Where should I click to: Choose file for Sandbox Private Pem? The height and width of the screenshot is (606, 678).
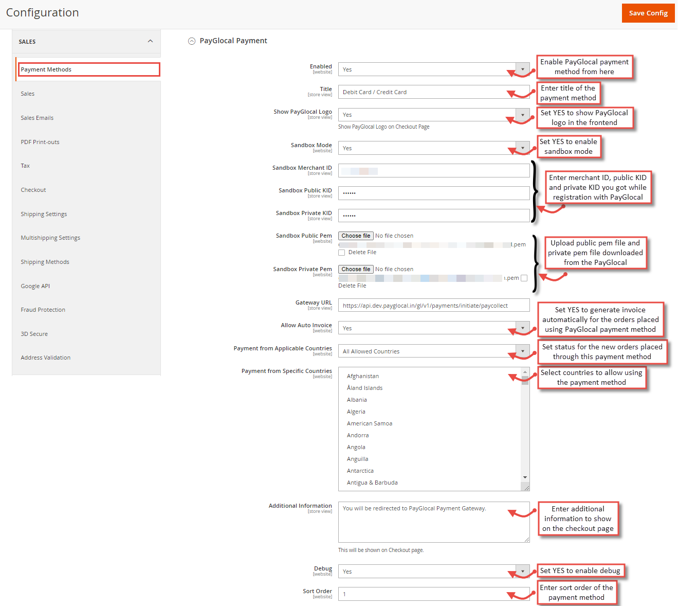tap(356, 270)
